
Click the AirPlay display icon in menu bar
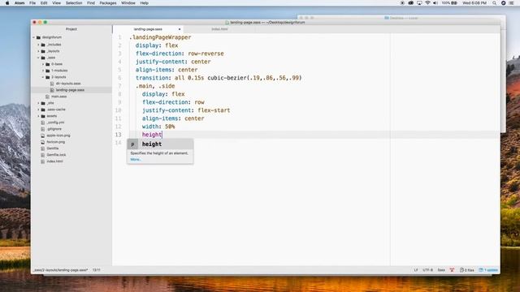point(419,3)
